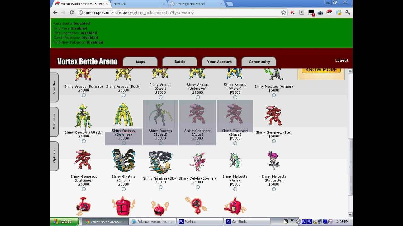The image size is (403, 226).
Task: Click Shiny Deoxys (Attack) sprite
Action: click(x=83, y=116)
